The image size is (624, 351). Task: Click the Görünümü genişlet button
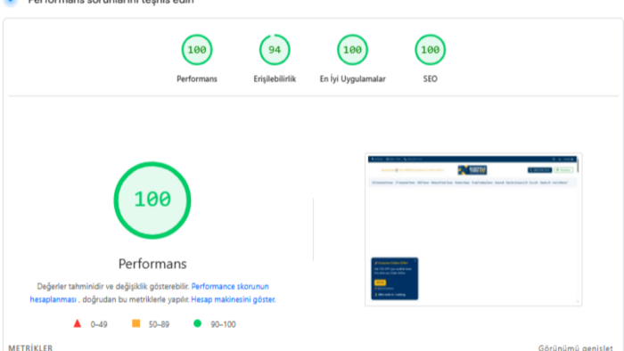[576, 347]
